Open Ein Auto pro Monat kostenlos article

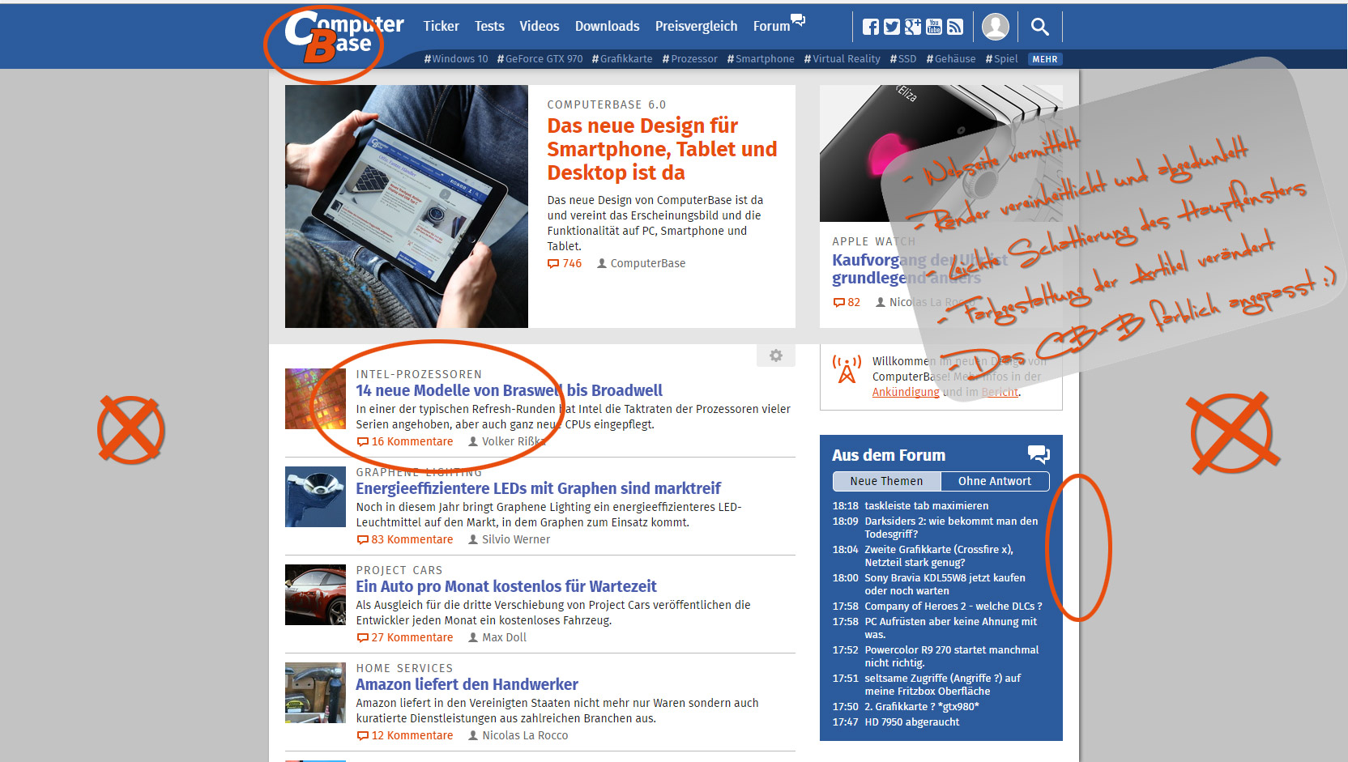[x=506, y=586]
